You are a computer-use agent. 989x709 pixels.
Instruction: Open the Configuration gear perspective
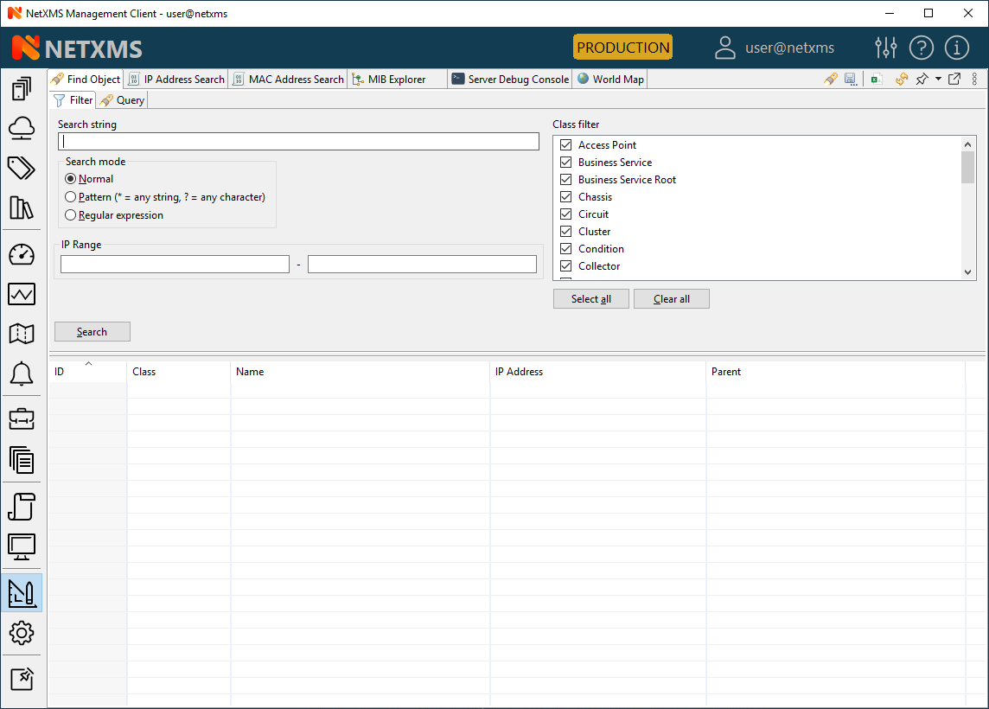click(22, 633)
